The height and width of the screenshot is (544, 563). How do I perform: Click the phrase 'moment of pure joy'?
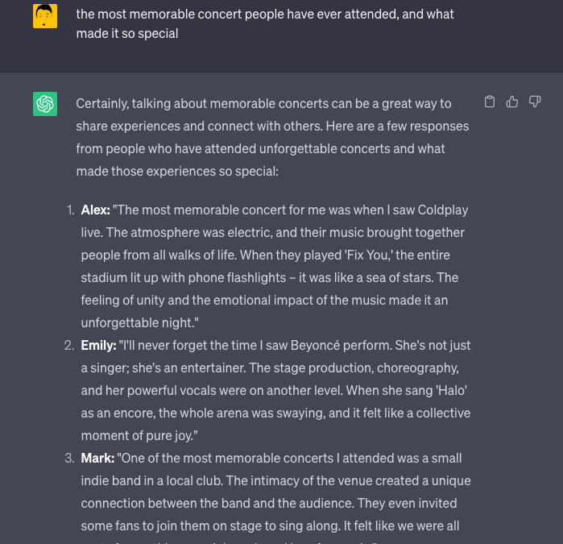138,435
